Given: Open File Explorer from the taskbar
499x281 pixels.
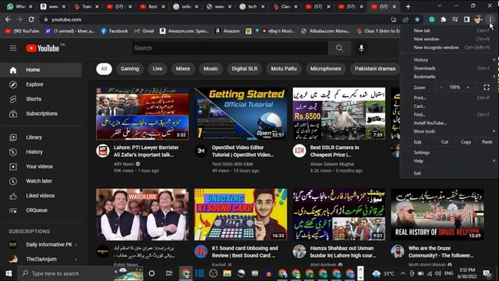Looking at the screenshot, I should 227,273.
